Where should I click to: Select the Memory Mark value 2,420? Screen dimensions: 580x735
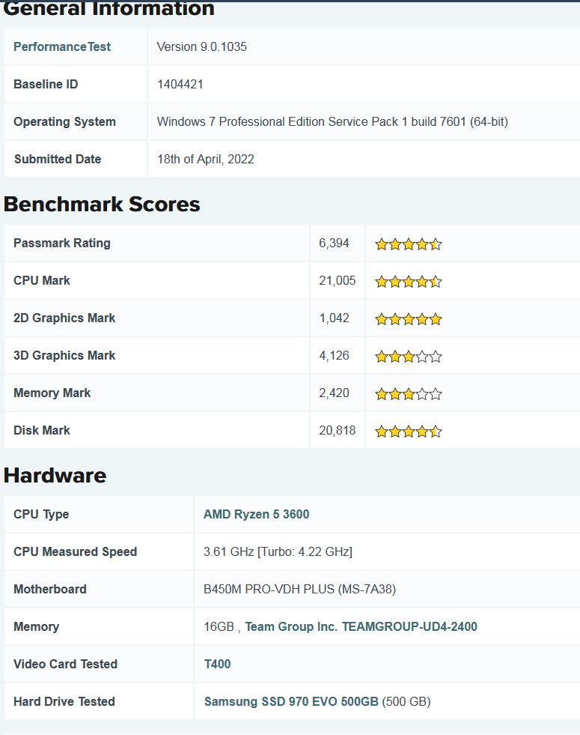click(x=334, y=393)
